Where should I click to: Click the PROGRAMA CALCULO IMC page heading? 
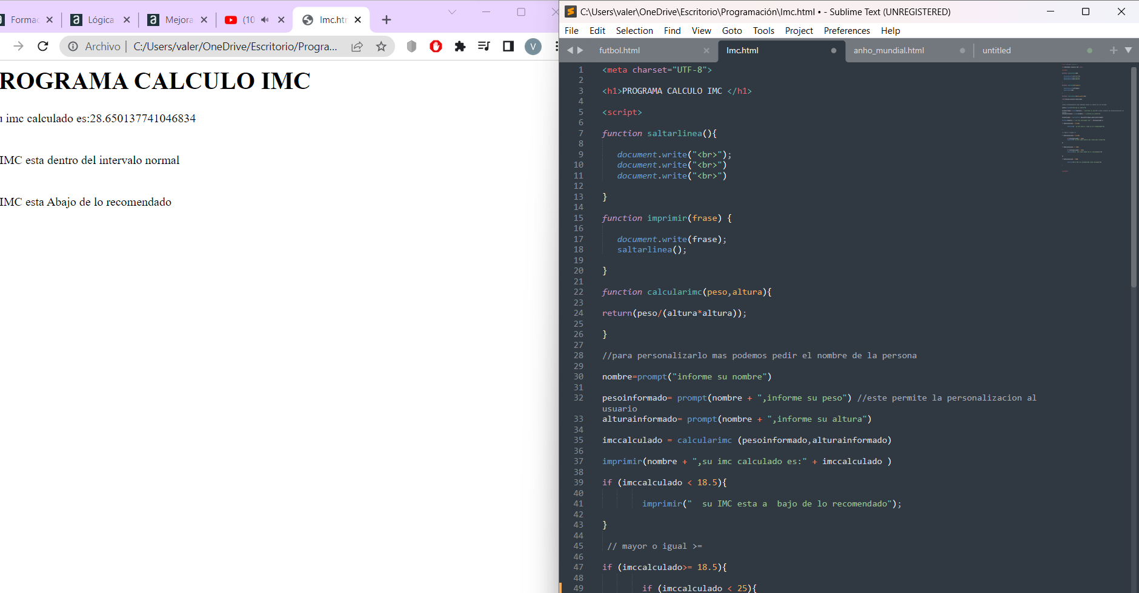(x=155, y=80)
